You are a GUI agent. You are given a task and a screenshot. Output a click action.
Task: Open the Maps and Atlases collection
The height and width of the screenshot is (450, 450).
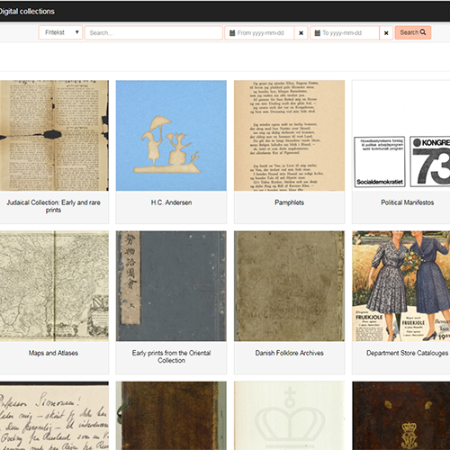[x=53, y=353]
